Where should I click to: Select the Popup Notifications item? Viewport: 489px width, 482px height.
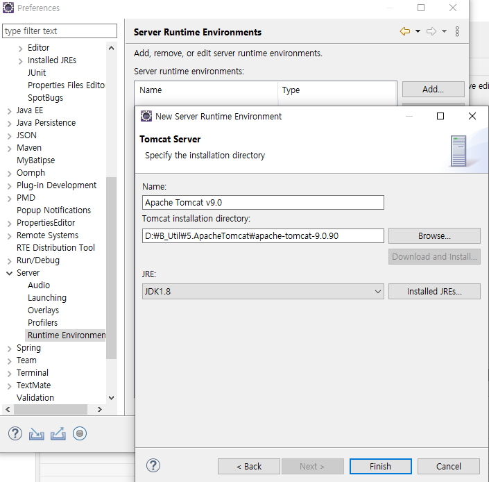53,210
